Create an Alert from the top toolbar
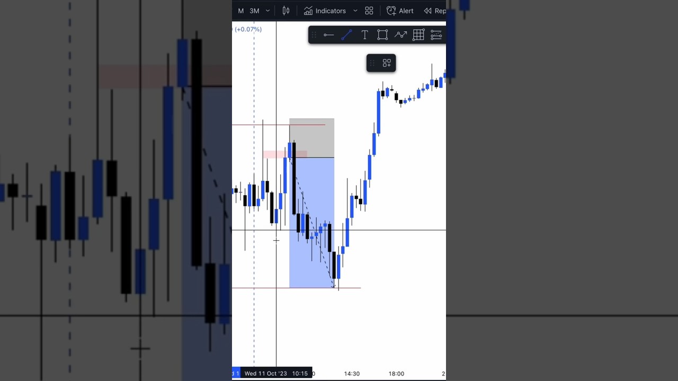Screen dimensions: 678x381 tap(400, 11)
